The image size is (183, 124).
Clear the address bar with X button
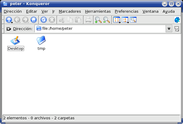pyautogui.click(x=9, y=29)
